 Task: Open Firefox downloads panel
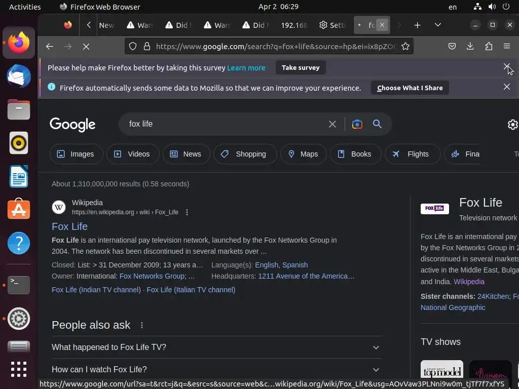[x=470, y=46]
